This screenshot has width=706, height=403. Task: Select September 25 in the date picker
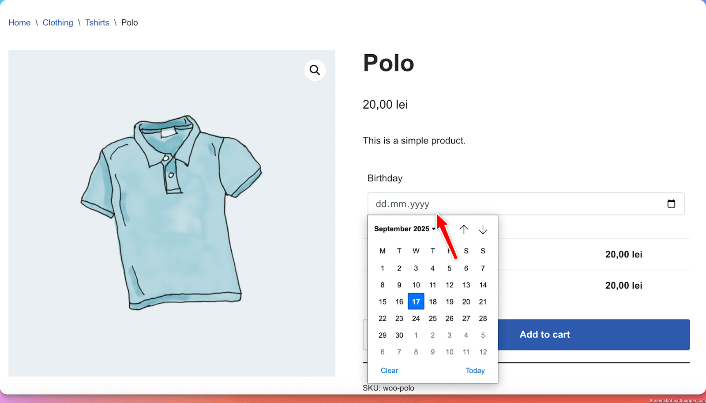pyautogui.click(x=433, y=318)
